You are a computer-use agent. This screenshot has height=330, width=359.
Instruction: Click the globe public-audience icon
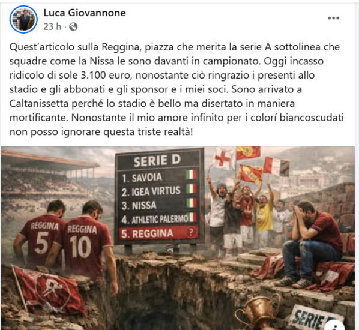tap(73, 27)
